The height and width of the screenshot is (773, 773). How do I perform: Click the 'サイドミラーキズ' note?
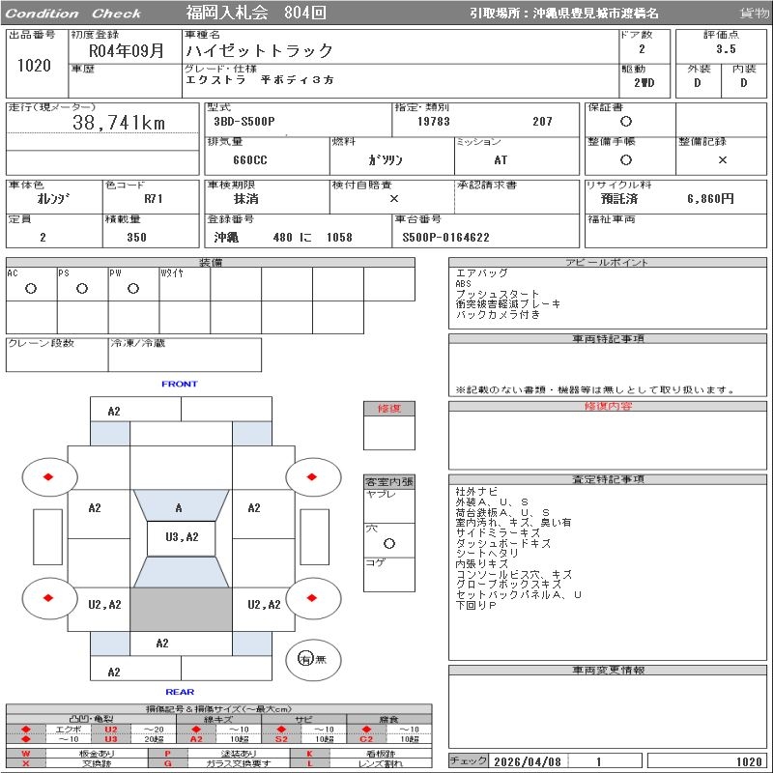(498, 533)
